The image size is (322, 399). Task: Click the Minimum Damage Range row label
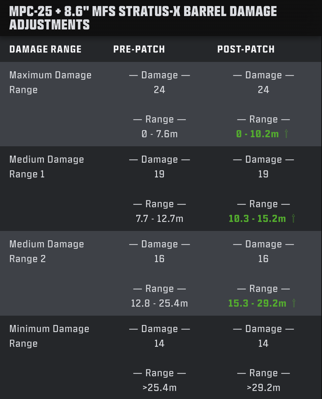pos(49,336)
